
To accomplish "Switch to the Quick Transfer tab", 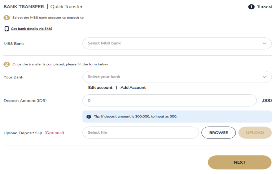I will tap(66, 7).
